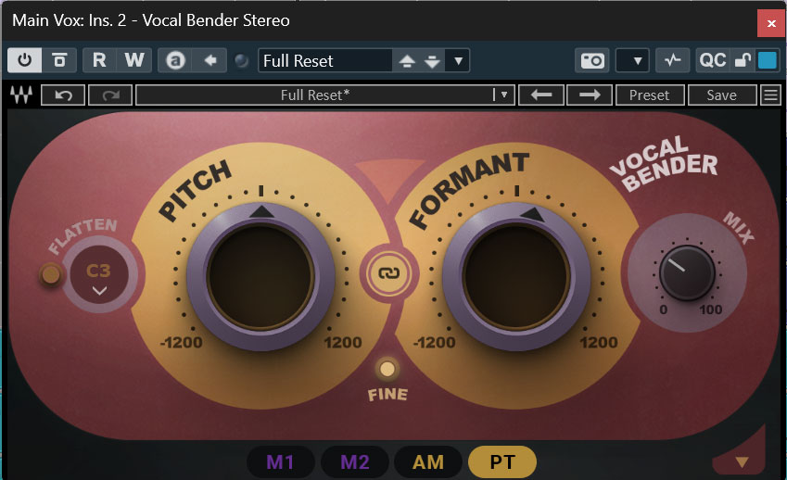Toggle the Flatten on/off LED
This screenshot has width=787, height=480.
pyautogui.click(x=50, y=274)
